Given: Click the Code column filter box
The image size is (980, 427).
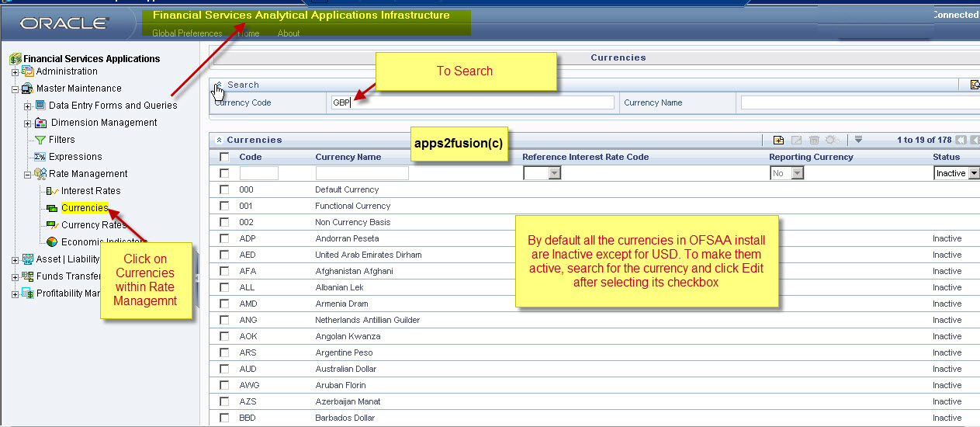Looking at the screenshot, I should [259, 173].
